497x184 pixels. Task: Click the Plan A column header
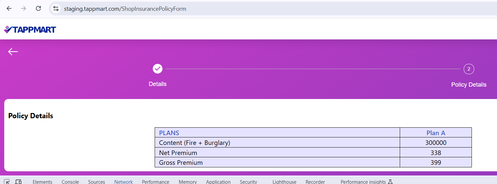click(x=436, y=133)
